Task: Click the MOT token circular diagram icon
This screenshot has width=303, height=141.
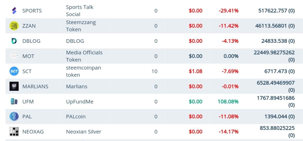Action: [14, 56]
